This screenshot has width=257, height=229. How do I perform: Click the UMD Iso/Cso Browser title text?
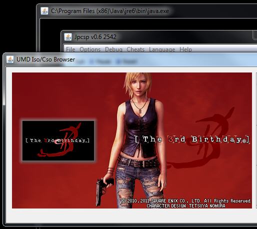click(45, 59)
